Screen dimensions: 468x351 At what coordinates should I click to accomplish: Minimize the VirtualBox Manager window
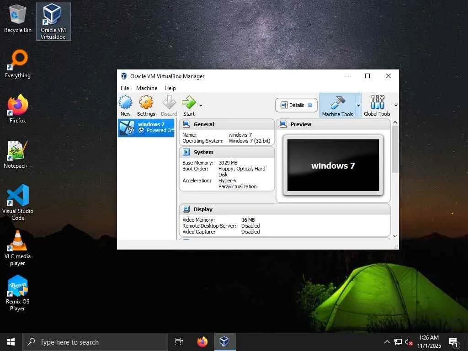pyautogui.click(x=347, y=76)
